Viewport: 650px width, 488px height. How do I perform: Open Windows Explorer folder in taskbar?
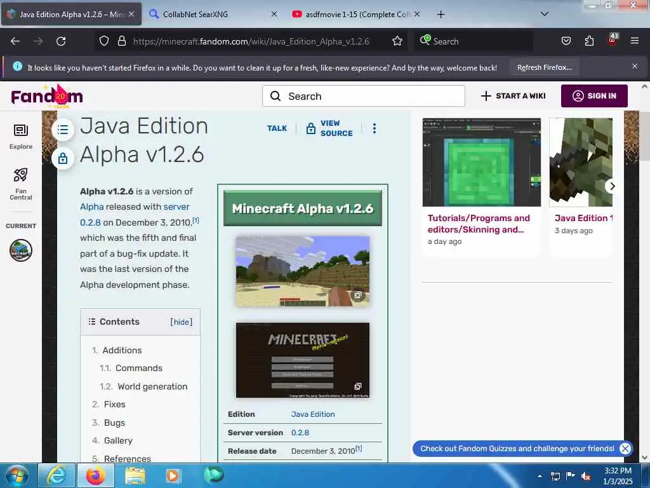click(135, 476)
